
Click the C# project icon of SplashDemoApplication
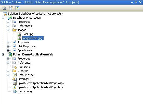coord(10,18)
